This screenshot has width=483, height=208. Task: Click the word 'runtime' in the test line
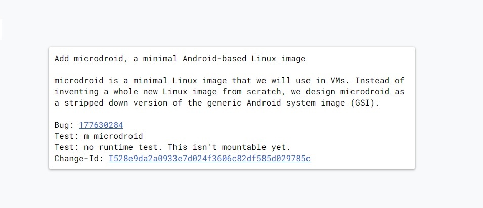tap(116, 147)
